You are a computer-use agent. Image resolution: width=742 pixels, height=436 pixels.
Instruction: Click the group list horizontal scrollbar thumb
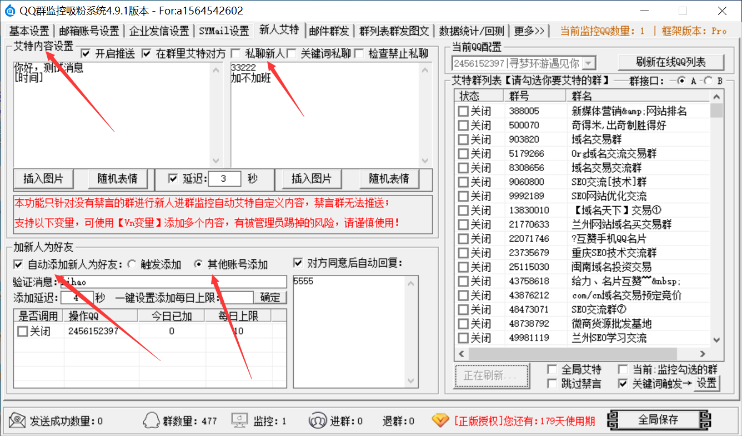click(x=571, y=354)
